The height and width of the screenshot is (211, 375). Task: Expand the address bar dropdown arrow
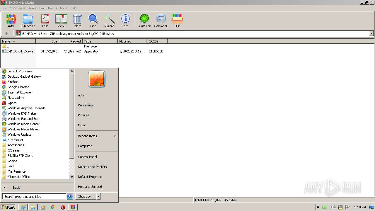[x=371, y=34]
